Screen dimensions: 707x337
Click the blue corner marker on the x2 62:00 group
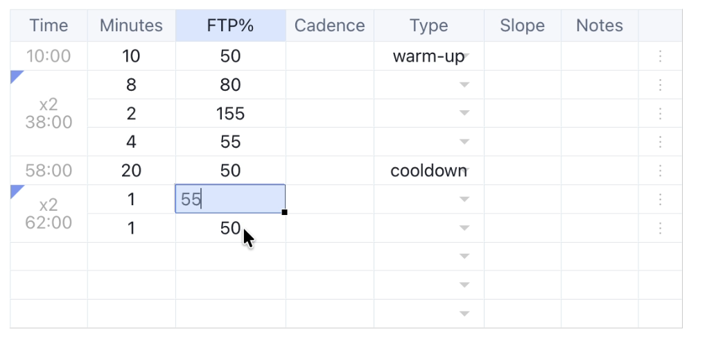pyautogui.click(x=16, y=190)
